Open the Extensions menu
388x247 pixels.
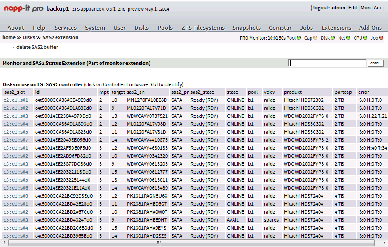point(336,28)
